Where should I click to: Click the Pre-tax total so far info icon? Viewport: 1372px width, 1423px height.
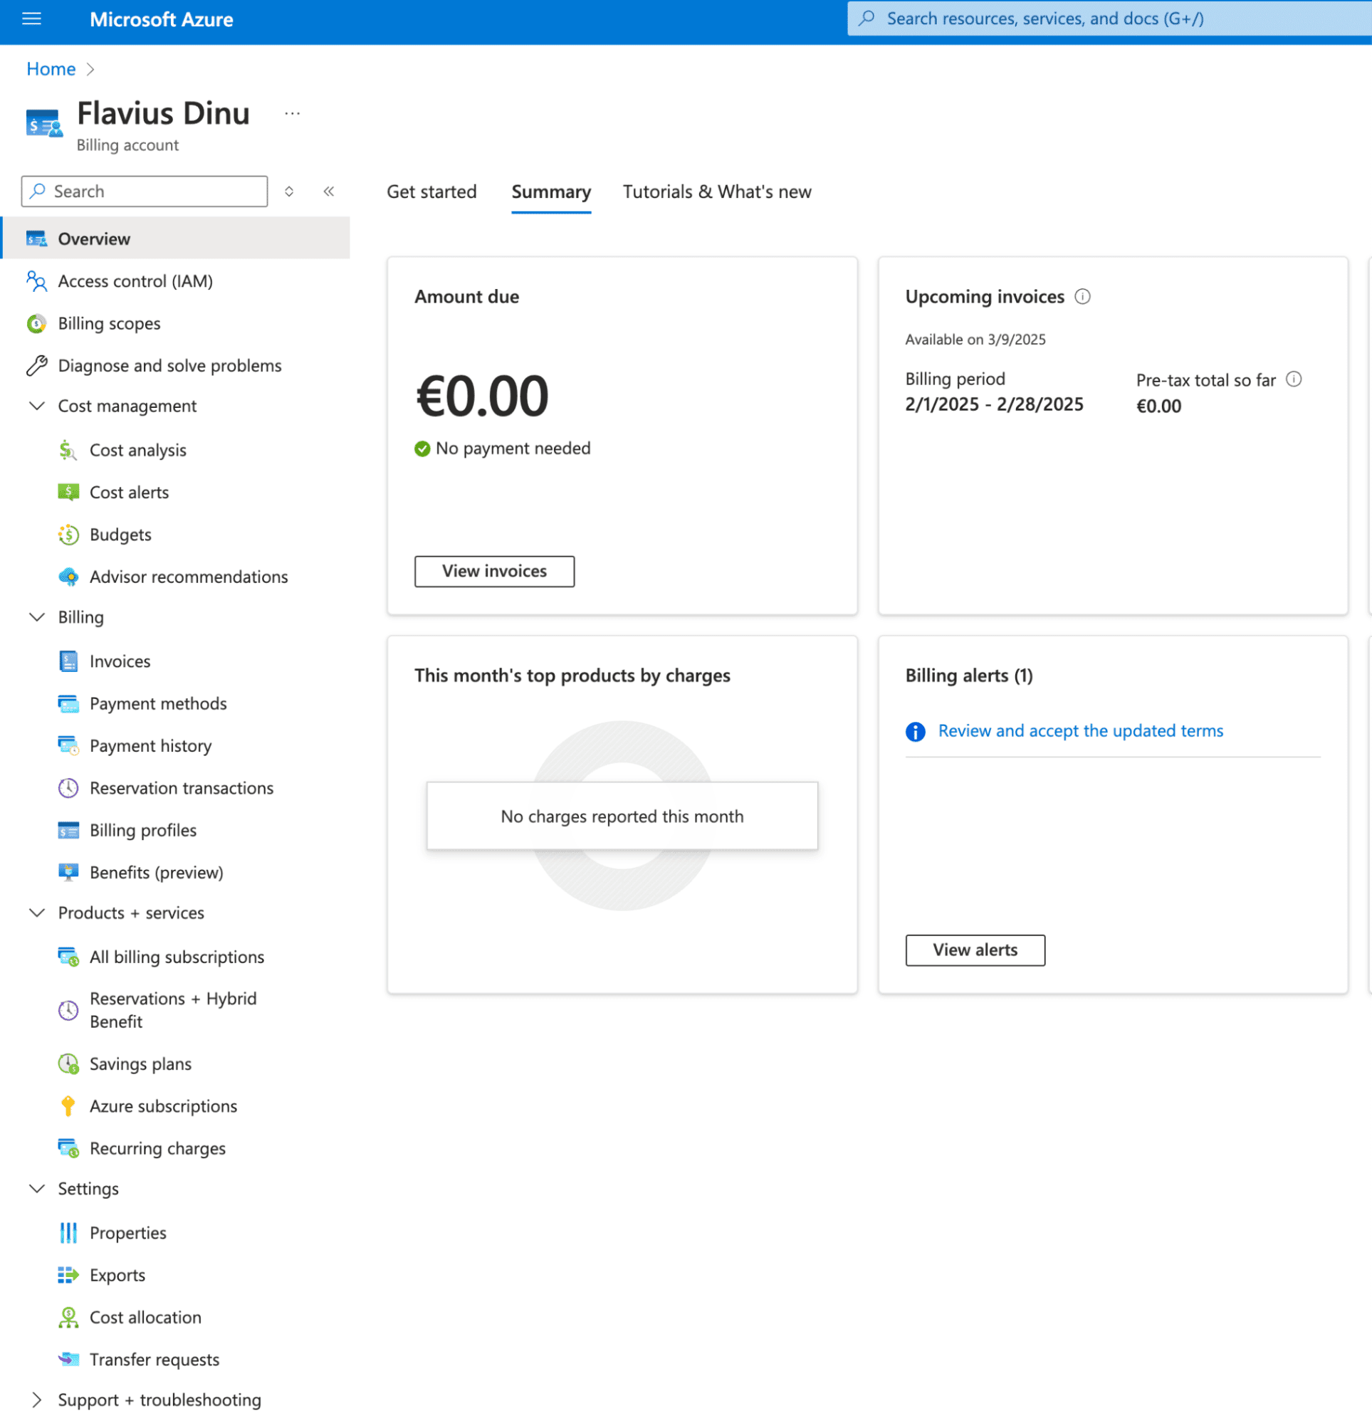(1294, 379)
